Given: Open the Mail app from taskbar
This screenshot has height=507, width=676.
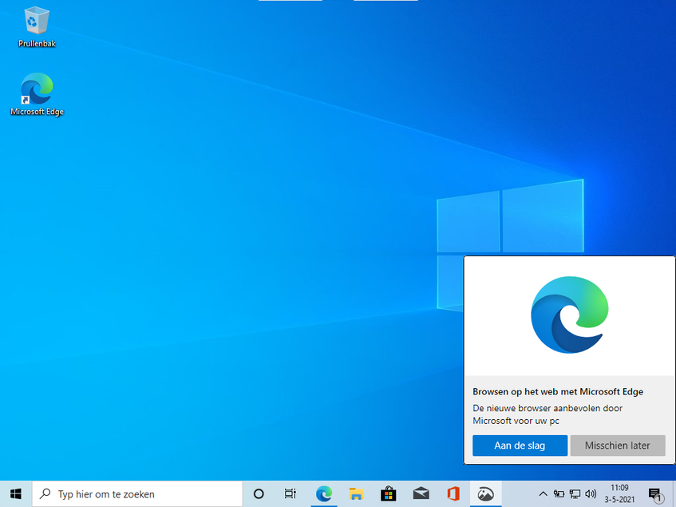Looking at the screenshot, I should click(x=421, y=494).
